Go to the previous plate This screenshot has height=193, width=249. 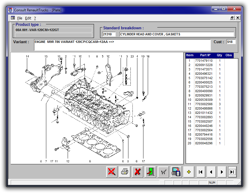[211, 172]
